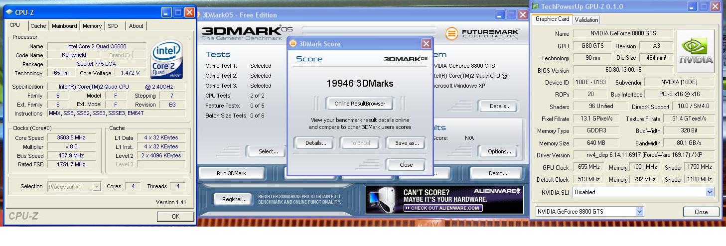Click the Level 2 cache 2 x 4096 KBytes
The image size is (726, 246).
click(161, 156)
